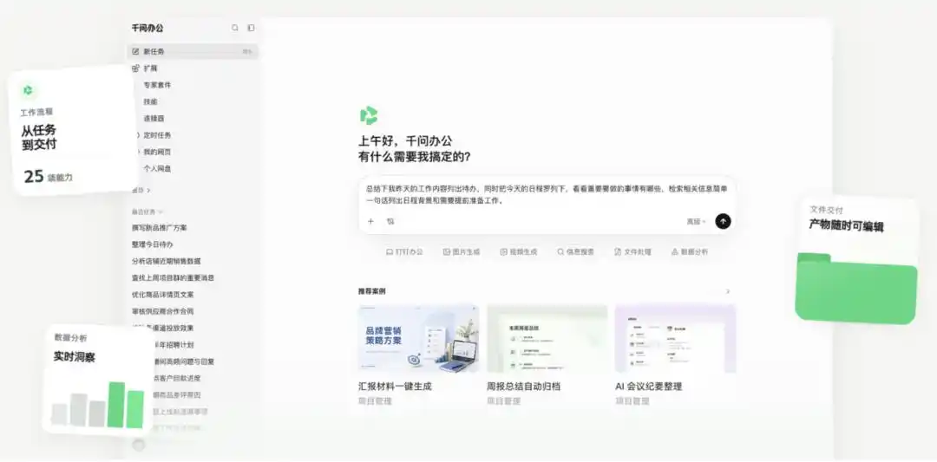
Task: Open the 品牌营销策略方案 case thumbnail
Action: click(418, 338)
